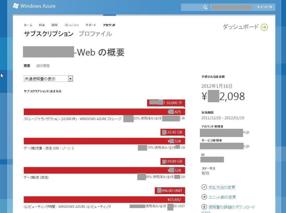Click the 共通使用量の表示 combo box

pyautogui.click(x=48, y=79)
